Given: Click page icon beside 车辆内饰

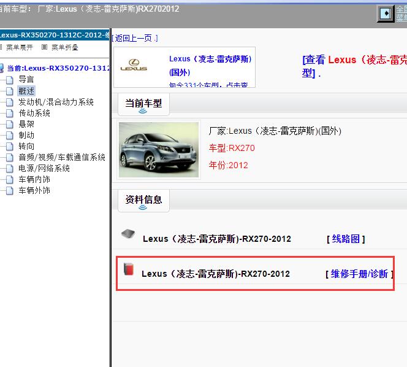Looking at the screenshot, I should 10,180.
